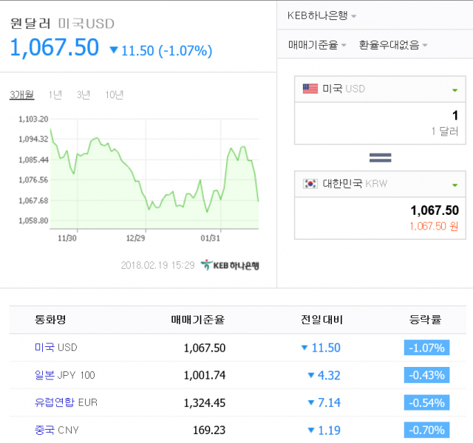Click the 원달러 미국USD title
473x443 pixels.
coord(62,24)
